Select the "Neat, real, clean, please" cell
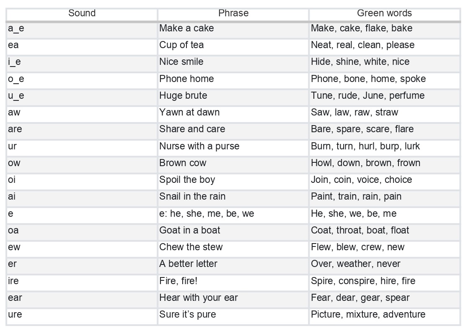468x331 pixels. [x=384, y=45]
